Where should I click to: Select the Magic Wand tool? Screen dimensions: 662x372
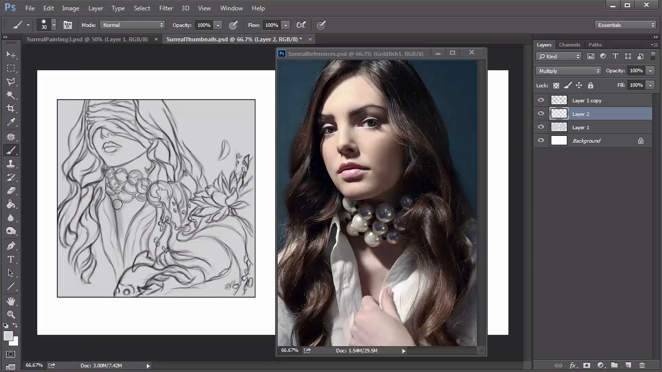coord(11,95)
